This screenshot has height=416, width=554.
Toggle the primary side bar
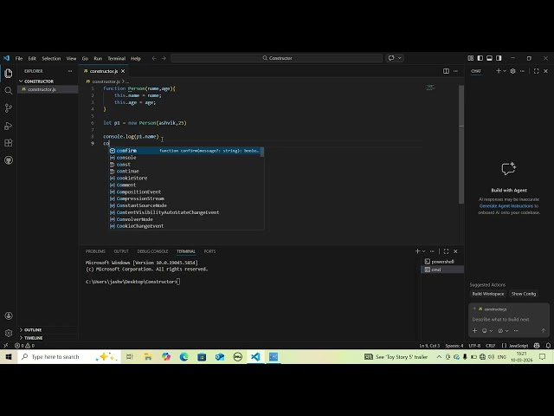pyautogui.click(x=480, y=58)
